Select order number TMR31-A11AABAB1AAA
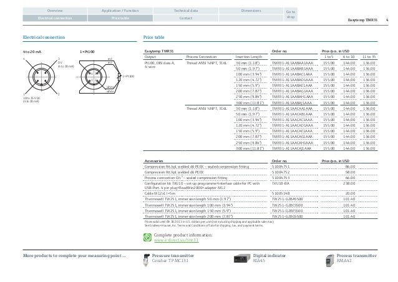398x282 pixels. pyautogui.click(x=293, y=69)
